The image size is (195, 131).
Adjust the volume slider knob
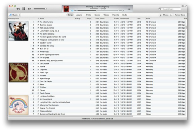[x=46, y=9]
